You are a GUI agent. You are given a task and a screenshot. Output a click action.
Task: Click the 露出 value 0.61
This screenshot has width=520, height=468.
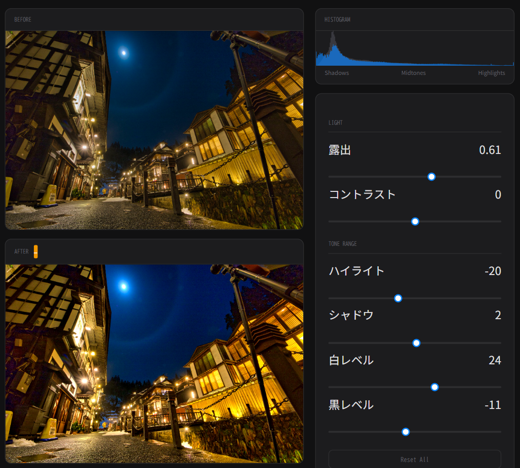(x=490, y=150)
